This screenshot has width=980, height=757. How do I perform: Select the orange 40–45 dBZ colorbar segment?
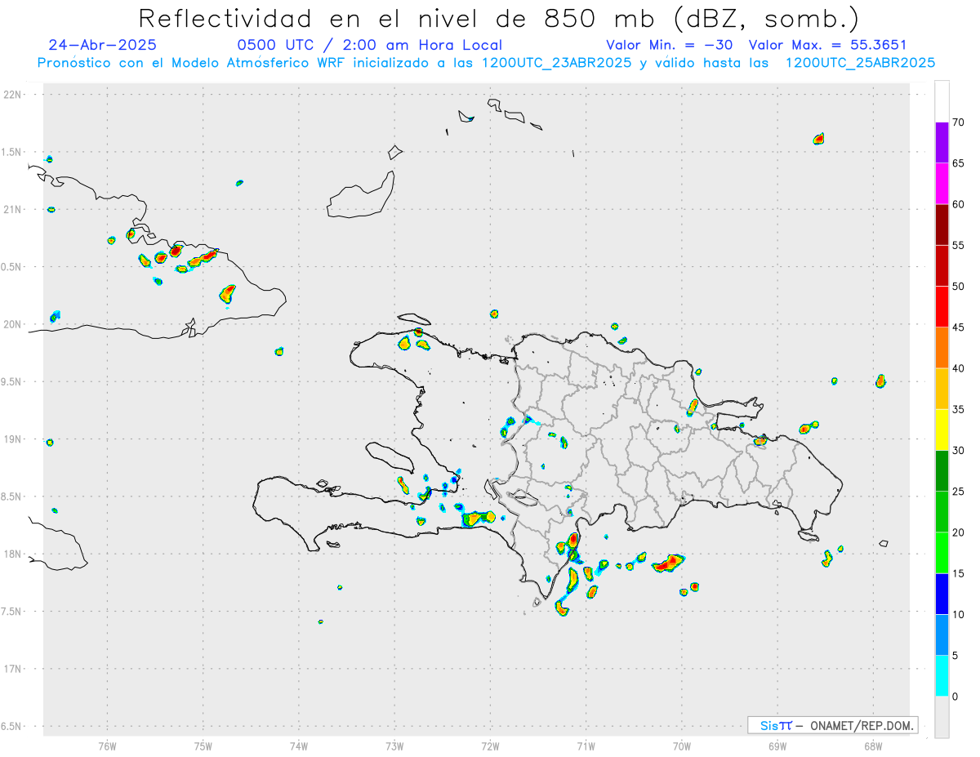[942, 348]
